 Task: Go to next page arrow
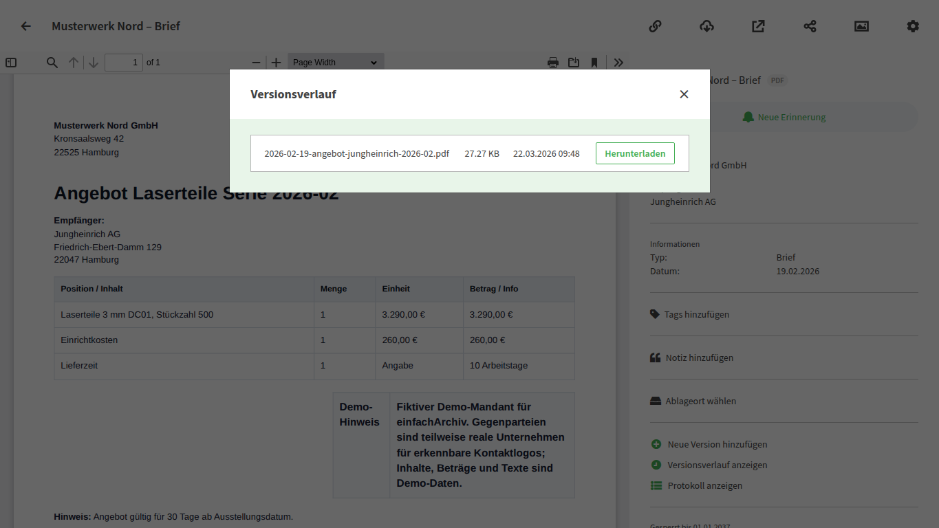(x=94, y=63)
